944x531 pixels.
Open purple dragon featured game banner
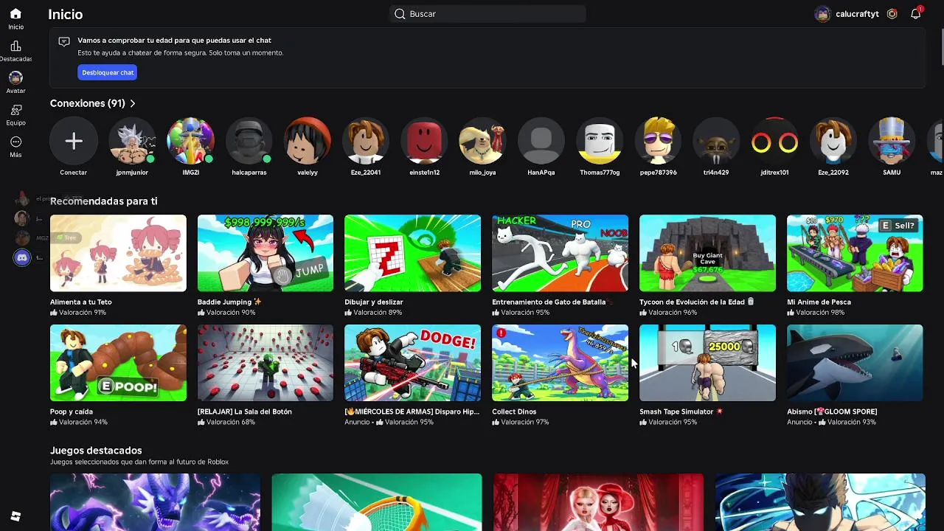(155, 502)
